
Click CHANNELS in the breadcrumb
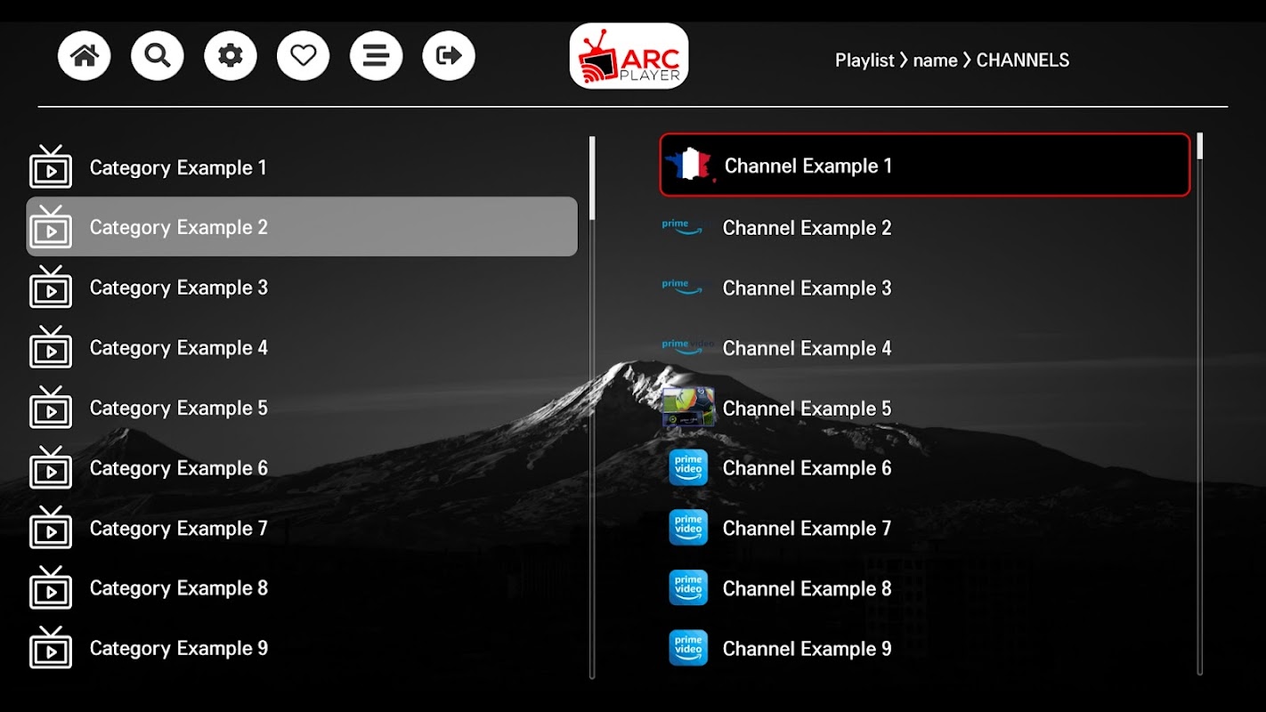[1023, 60]
